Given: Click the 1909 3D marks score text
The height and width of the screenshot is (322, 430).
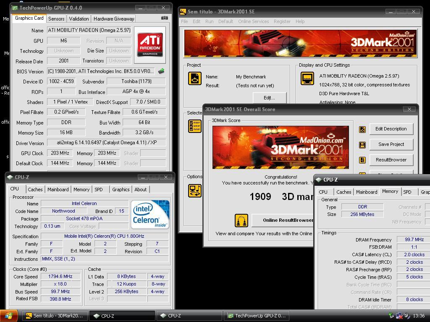Looking at the screenshot, I should (281, 197).
